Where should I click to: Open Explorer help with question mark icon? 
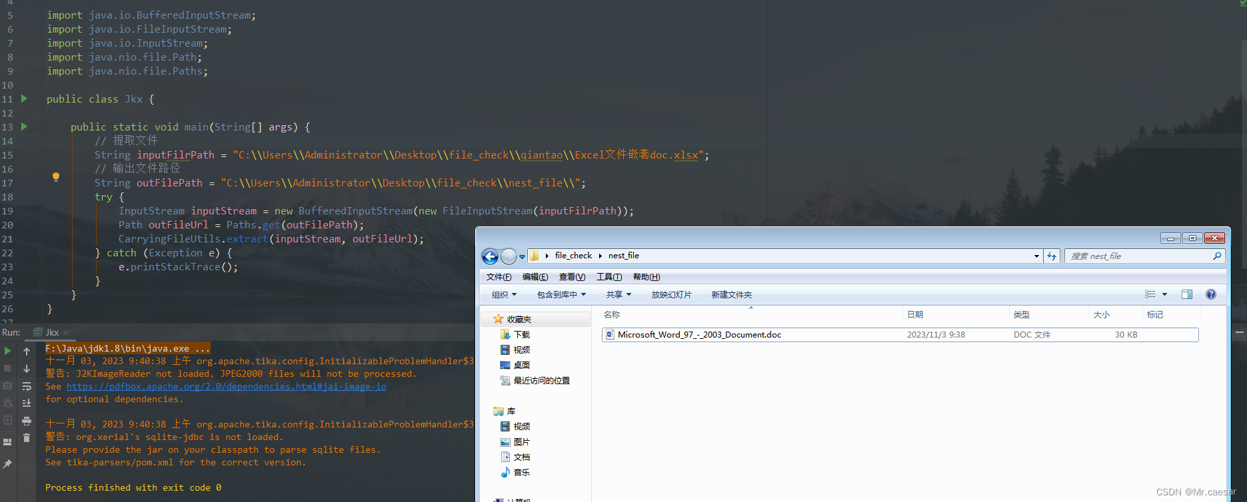[x=1211, y=294]
